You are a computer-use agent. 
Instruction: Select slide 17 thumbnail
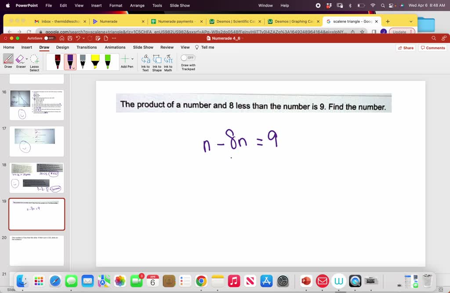(x=37, y=141)
